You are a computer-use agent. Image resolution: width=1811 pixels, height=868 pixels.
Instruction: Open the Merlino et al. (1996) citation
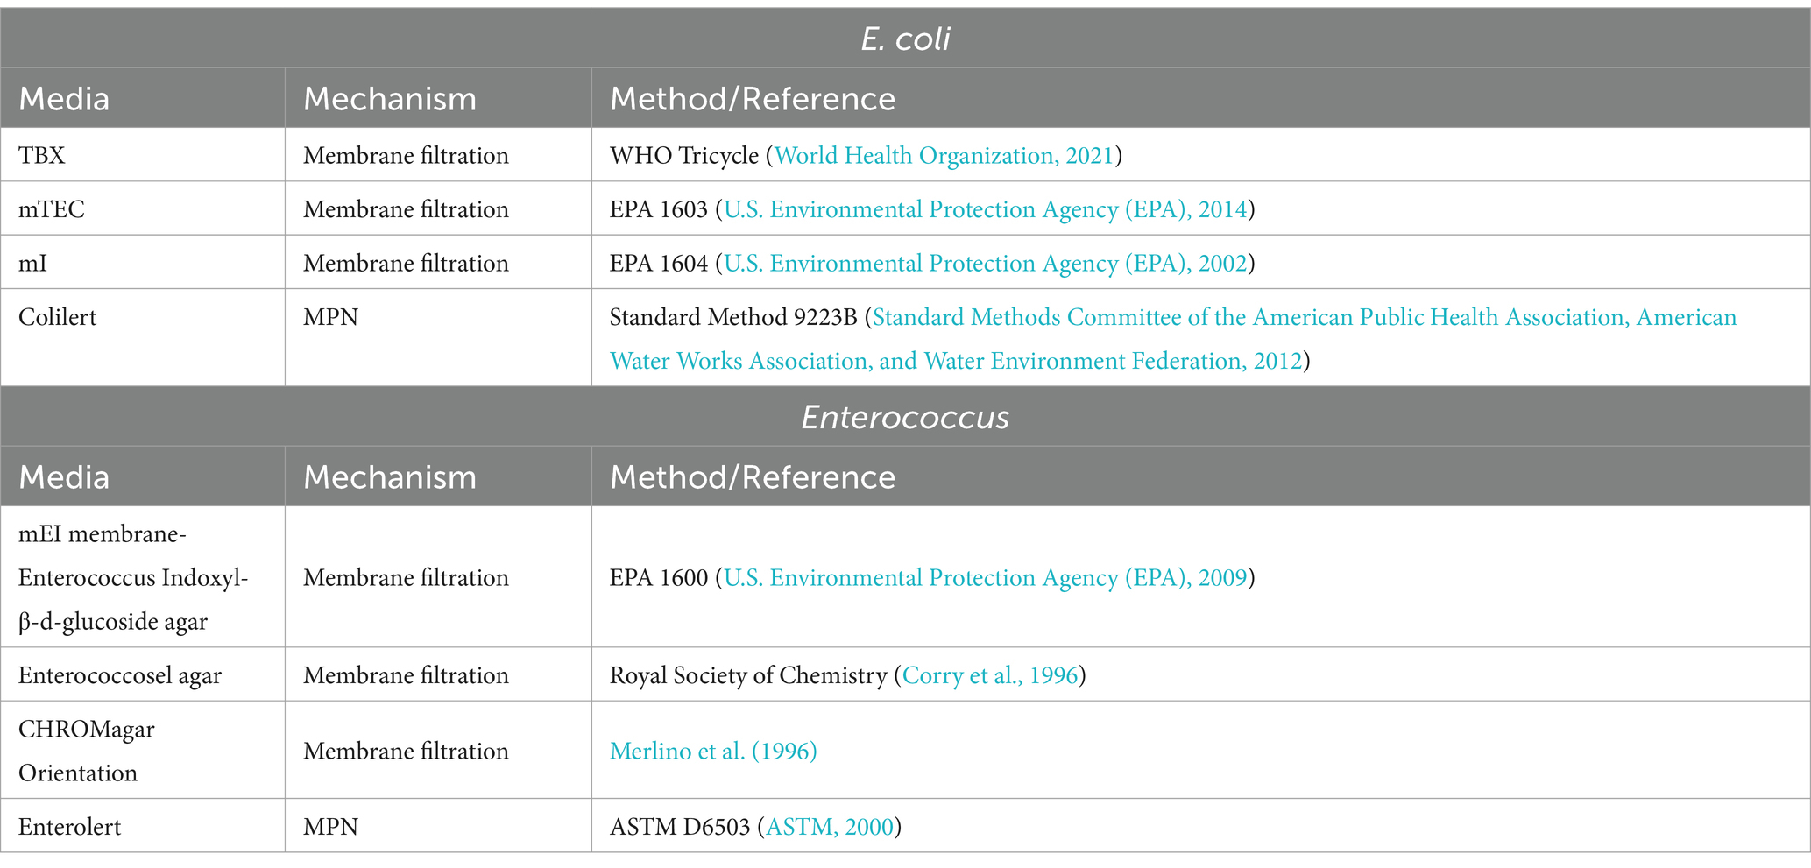(x=713, y=752)
